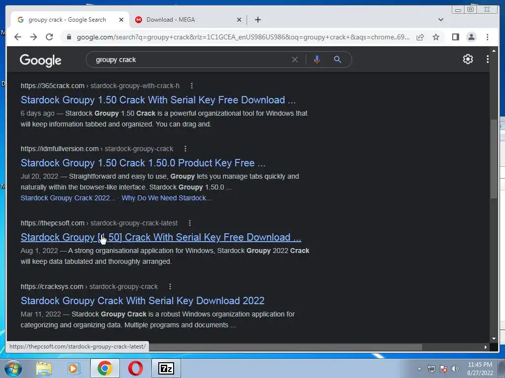Screen dimensions: 505x378
Task: Follow the Why Do We Need Stardock... sitelink
Action: (x=167, y=198)
